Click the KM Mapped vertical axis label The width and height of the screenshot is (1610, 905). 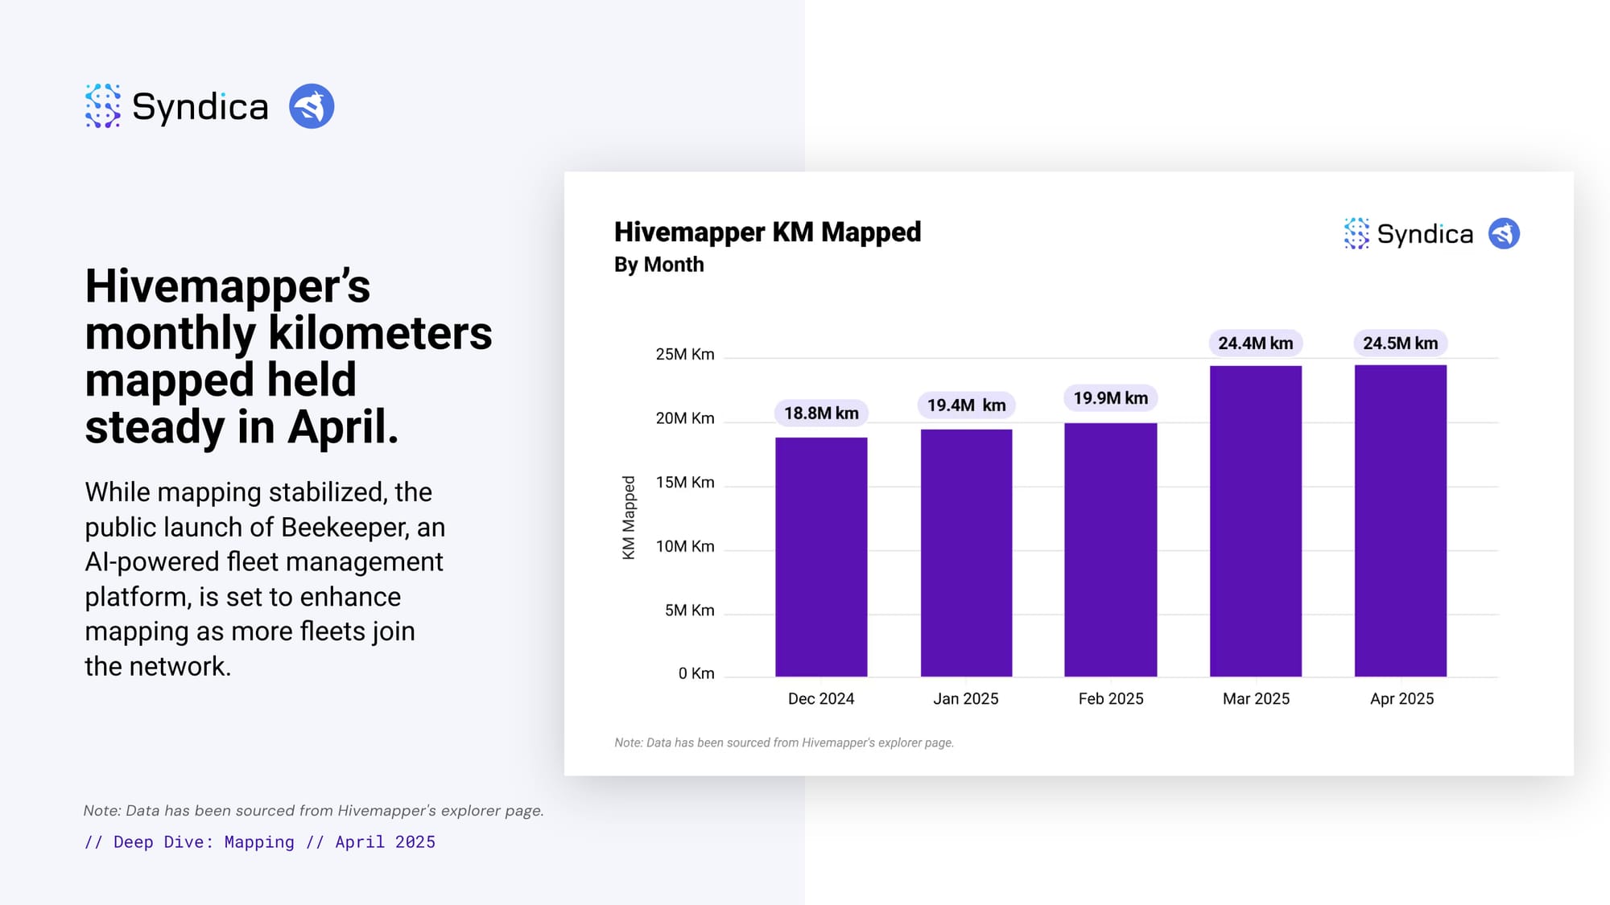[629, 517]
